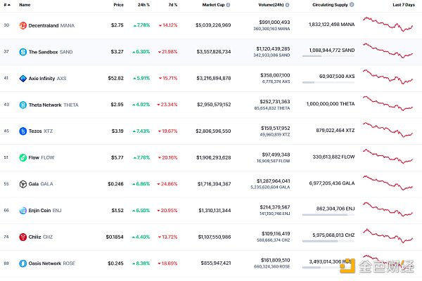Open the Axie Infinity AXS coin page
This screenshot has height=281, width=422.
coord(47,79)
